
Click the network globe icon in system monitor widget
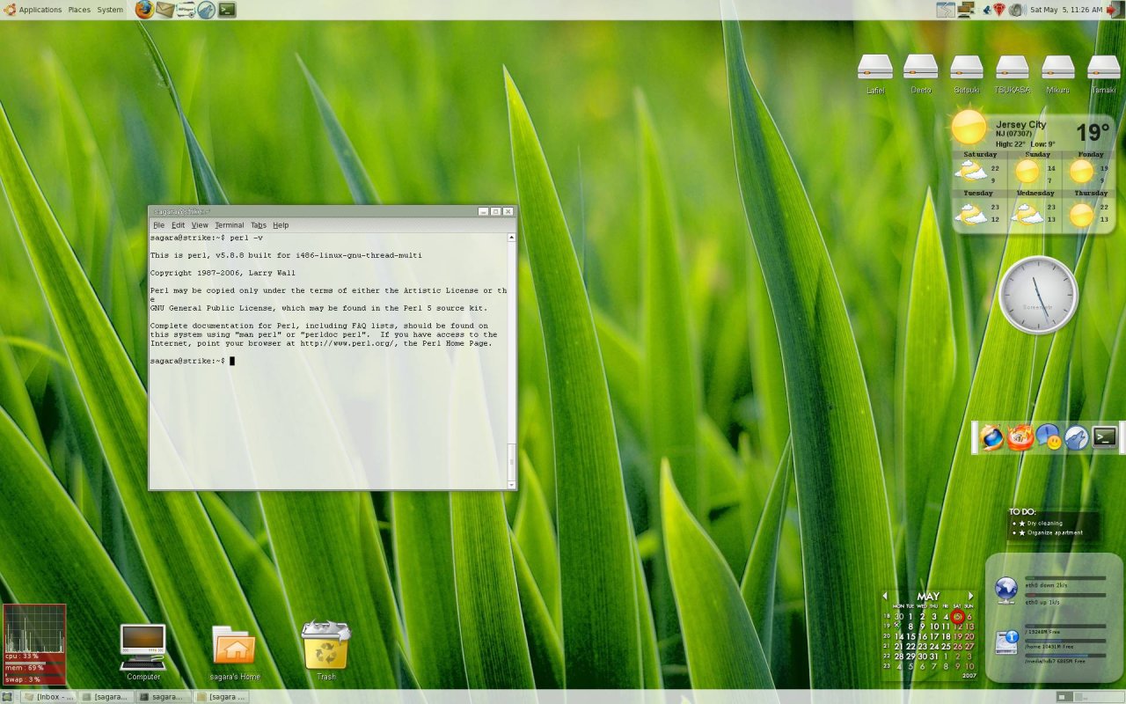[x=1006, y=590]
